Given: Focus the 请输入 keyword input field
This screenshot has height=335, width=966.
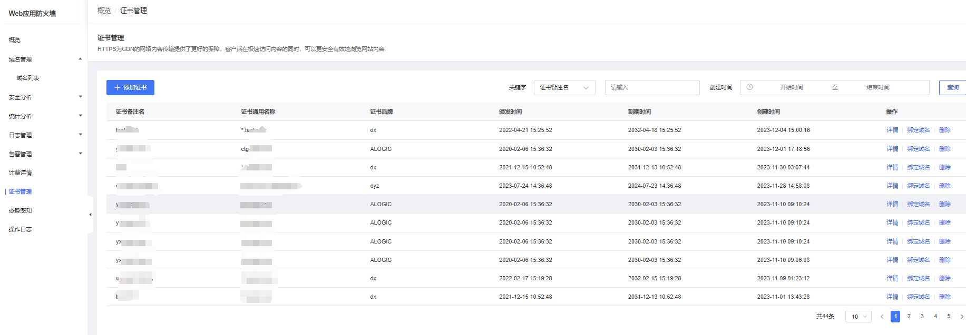Looking at the screenshot, I should (652, 88).
